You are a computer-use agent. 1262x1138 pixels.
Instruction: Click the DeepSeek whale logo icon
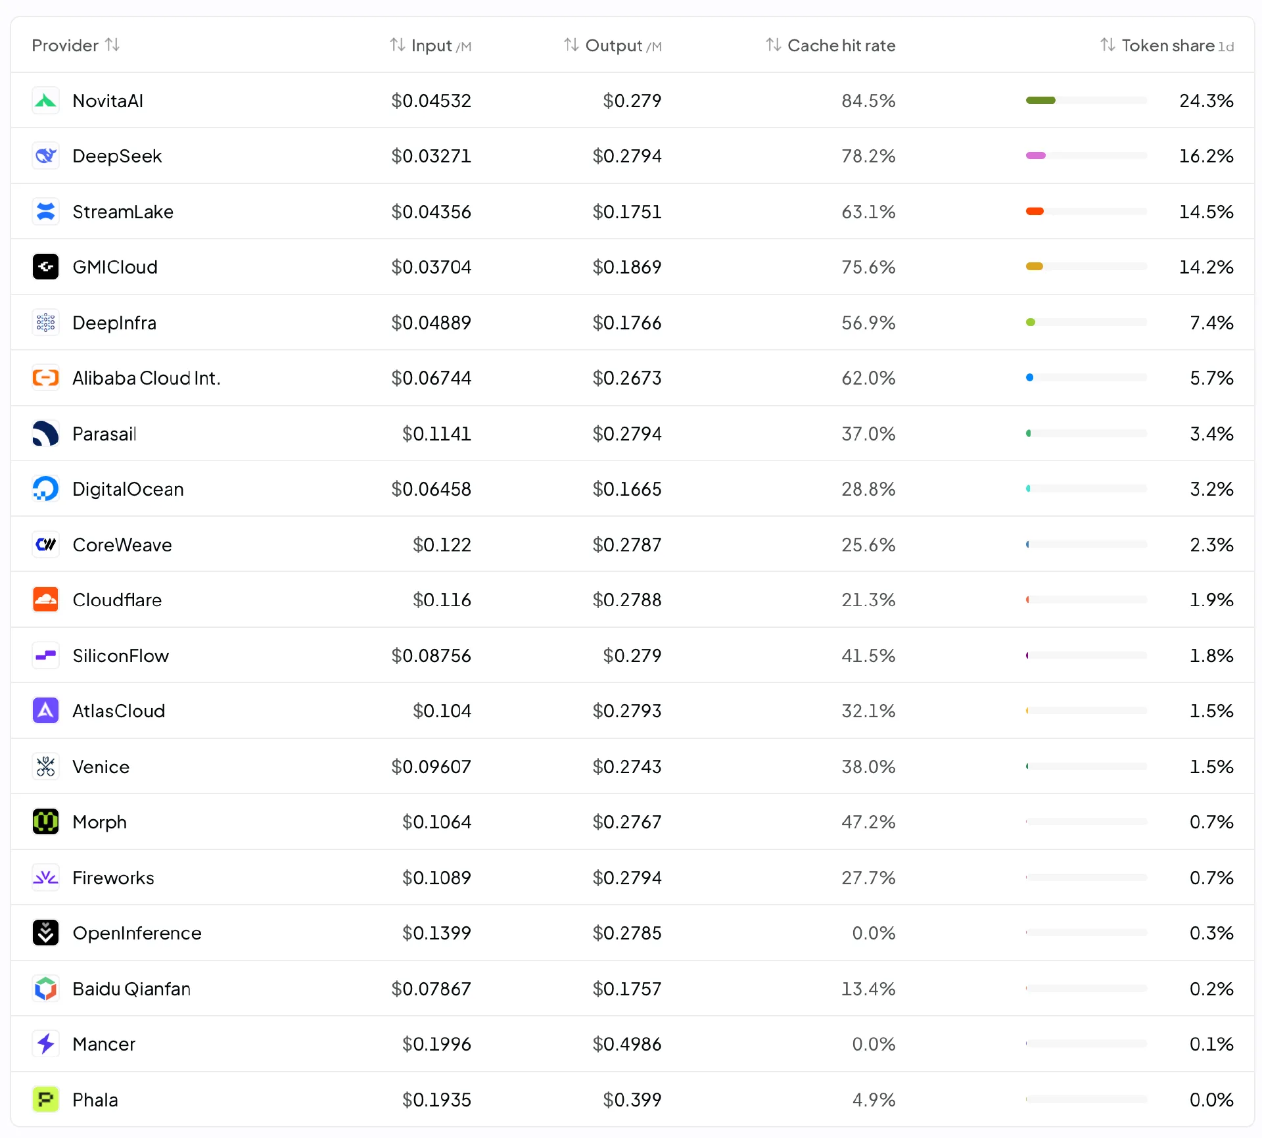[45, 156]
